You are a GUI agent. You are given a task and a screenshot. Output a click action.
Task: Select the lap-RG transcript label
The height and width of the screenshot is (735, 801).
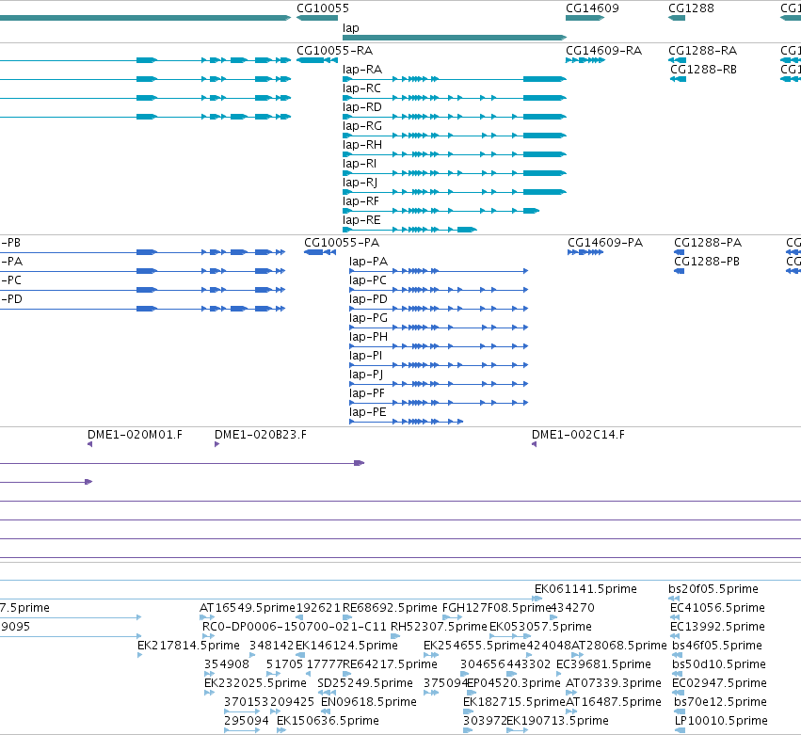tap(362, 126)
